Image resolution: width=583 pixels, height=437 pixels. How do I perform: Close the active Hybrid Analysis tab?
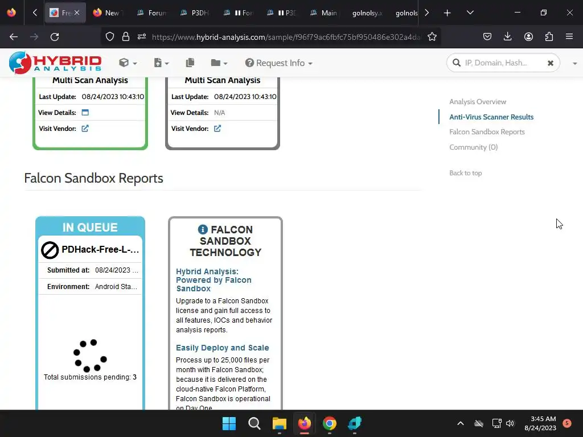pos(77,13)
